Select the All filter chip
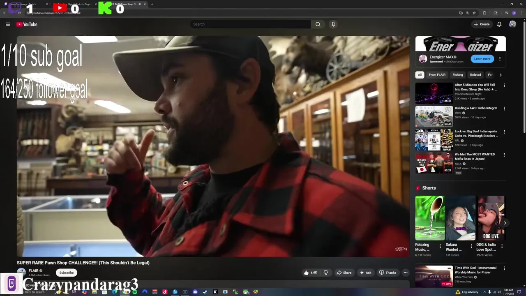 [x=420, y=75]
